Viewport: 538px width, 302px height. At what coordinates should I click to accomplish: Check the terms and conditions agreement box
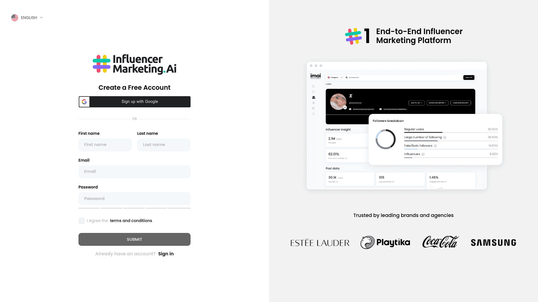82,221
